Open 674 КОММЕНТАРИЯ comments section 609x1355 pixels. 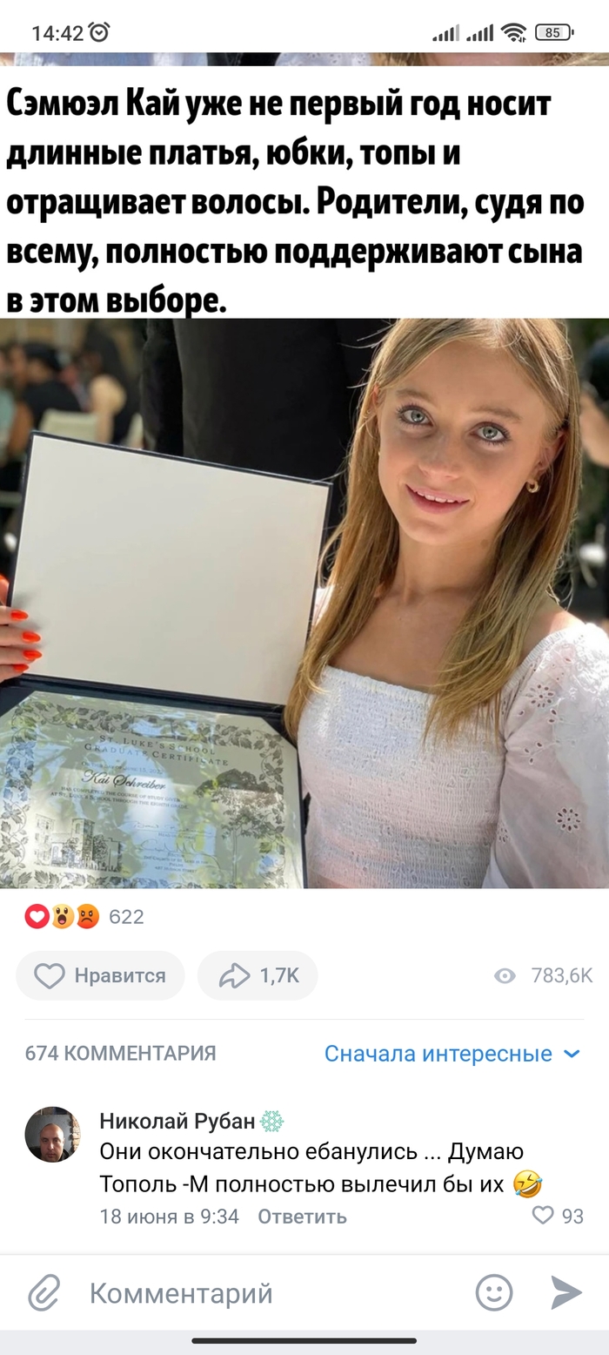pyautogui.click(x=120, y=1054)
